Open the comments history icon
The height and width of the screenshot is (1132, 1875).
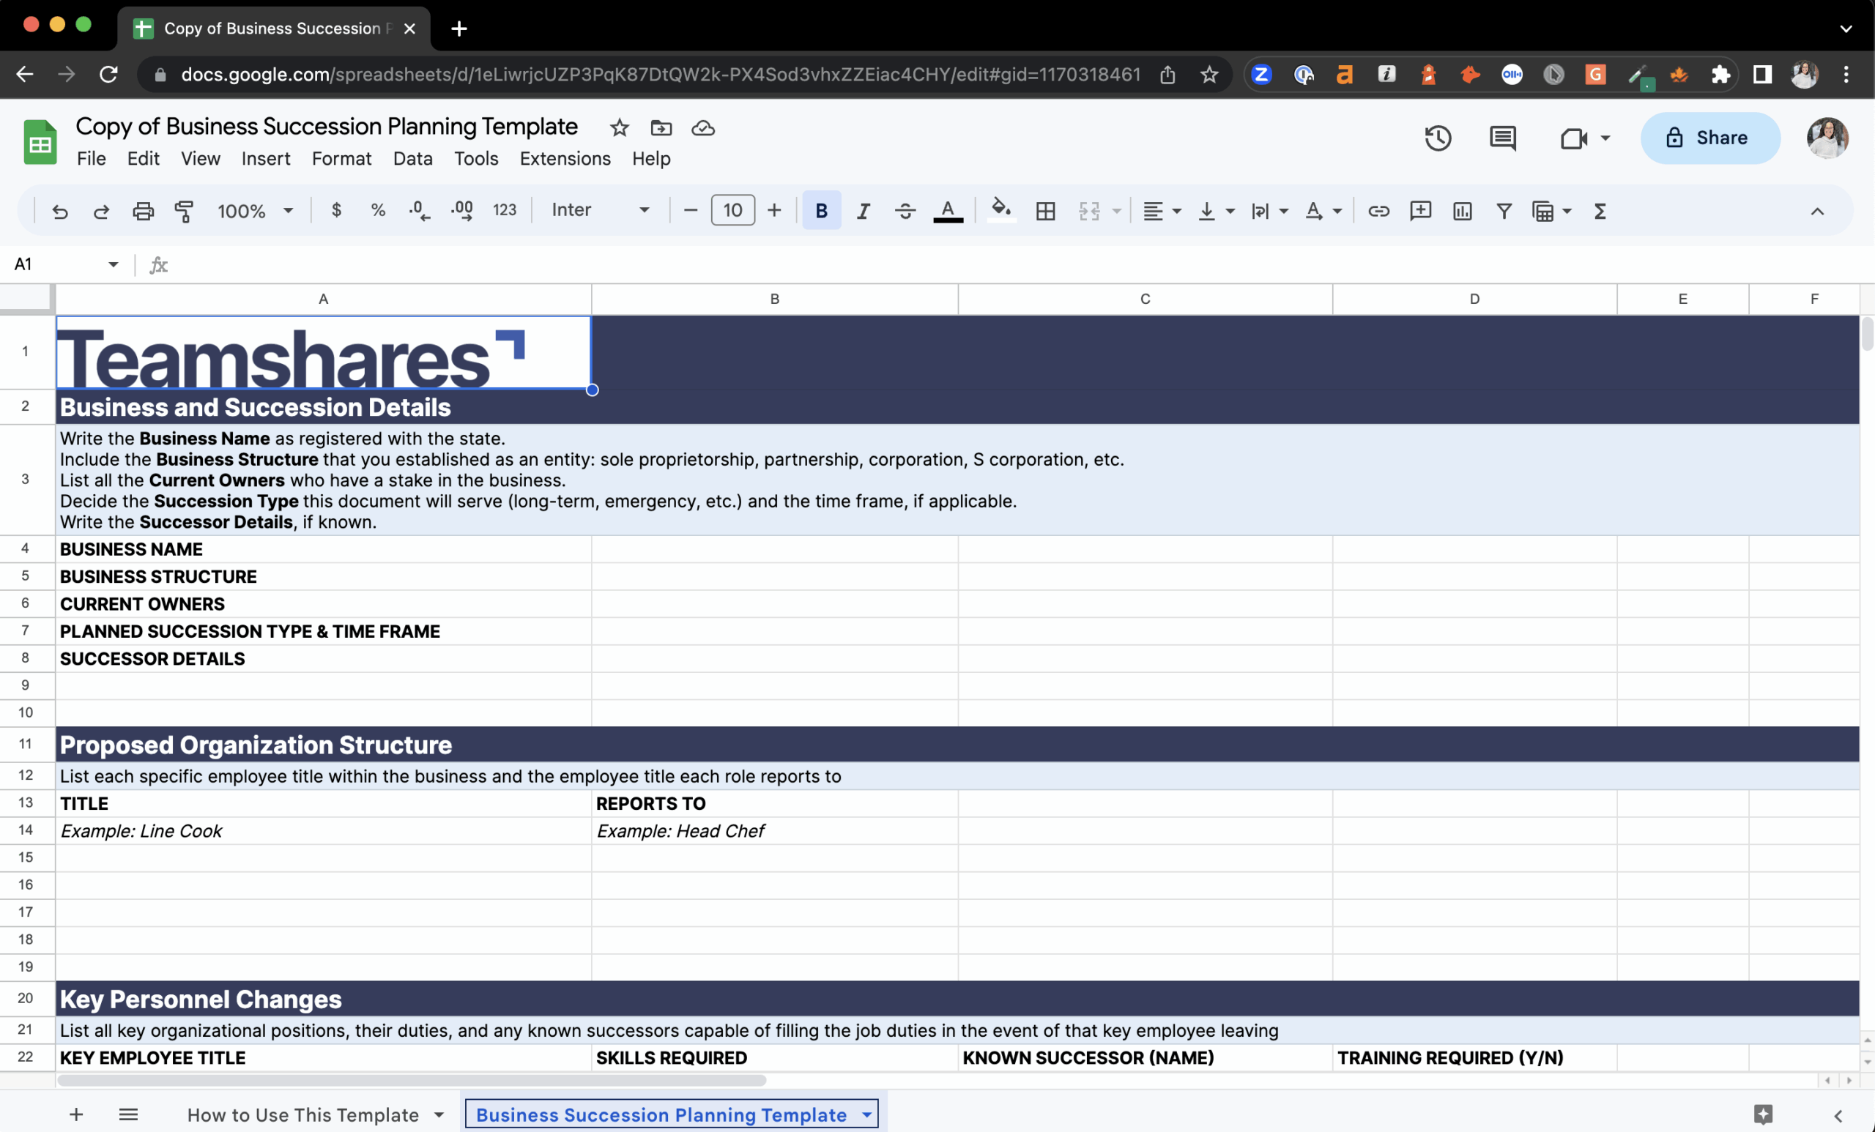(x=1502, y=138)
